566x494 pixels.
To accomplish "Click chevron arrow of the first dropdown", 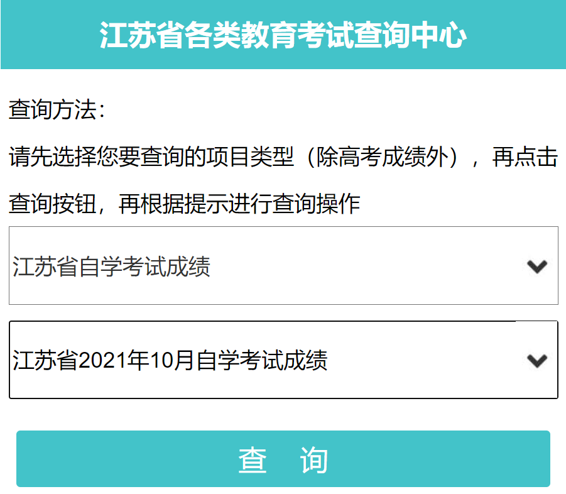I will pyautogui.click(x=537, y=266).
